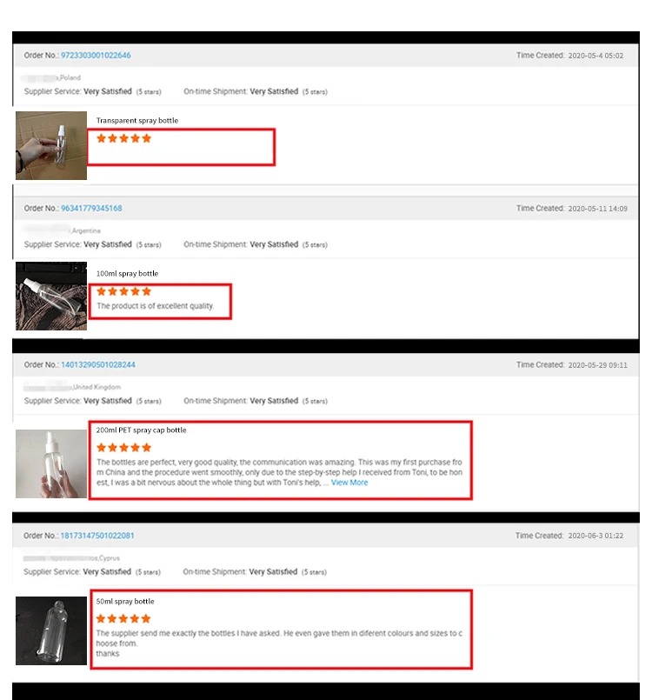Open order number 18173147501022081 link
Viewport: 652px width, 700px height.
click(x=96, y=536)
